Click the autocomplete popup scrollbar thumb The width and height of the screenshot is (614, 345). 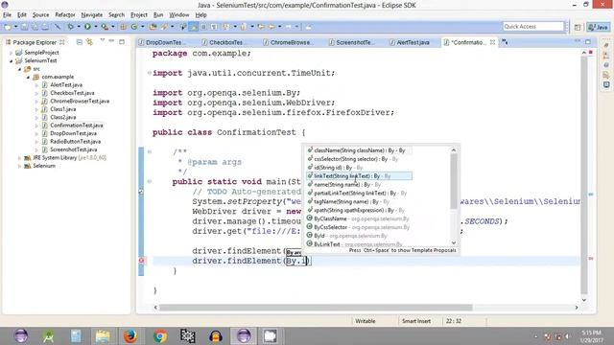(454, 181)
